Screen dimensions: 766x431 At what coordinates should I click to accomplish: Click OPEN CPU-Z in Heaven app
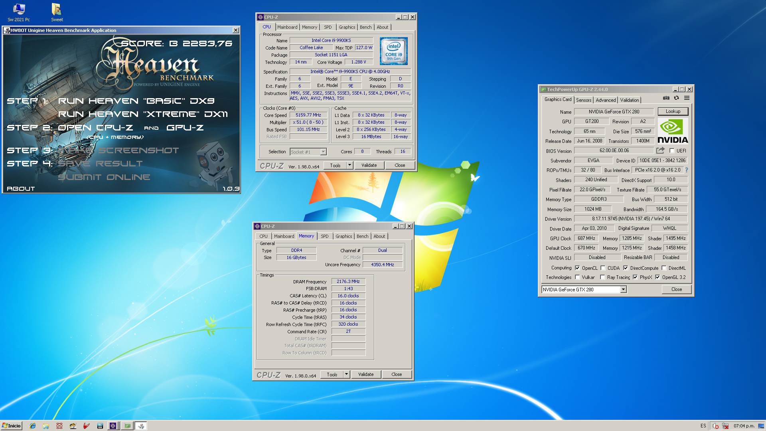coord(95,128)
